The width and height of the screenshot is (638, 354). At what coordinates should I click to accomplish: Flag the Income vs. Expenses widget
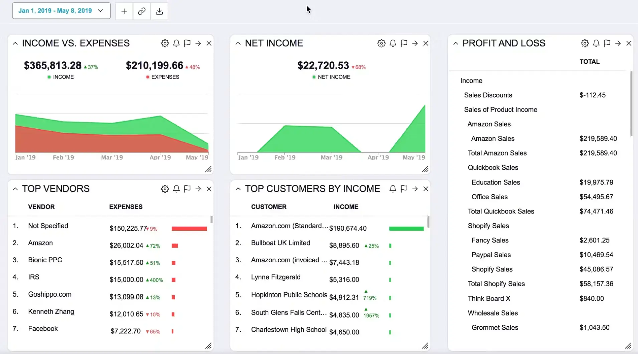tap(187, 43)
